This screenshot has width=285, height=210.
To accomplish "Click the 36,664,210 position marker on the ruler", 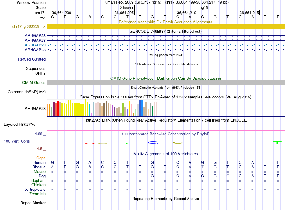I will pyautogui.click(x=187, y=13).
